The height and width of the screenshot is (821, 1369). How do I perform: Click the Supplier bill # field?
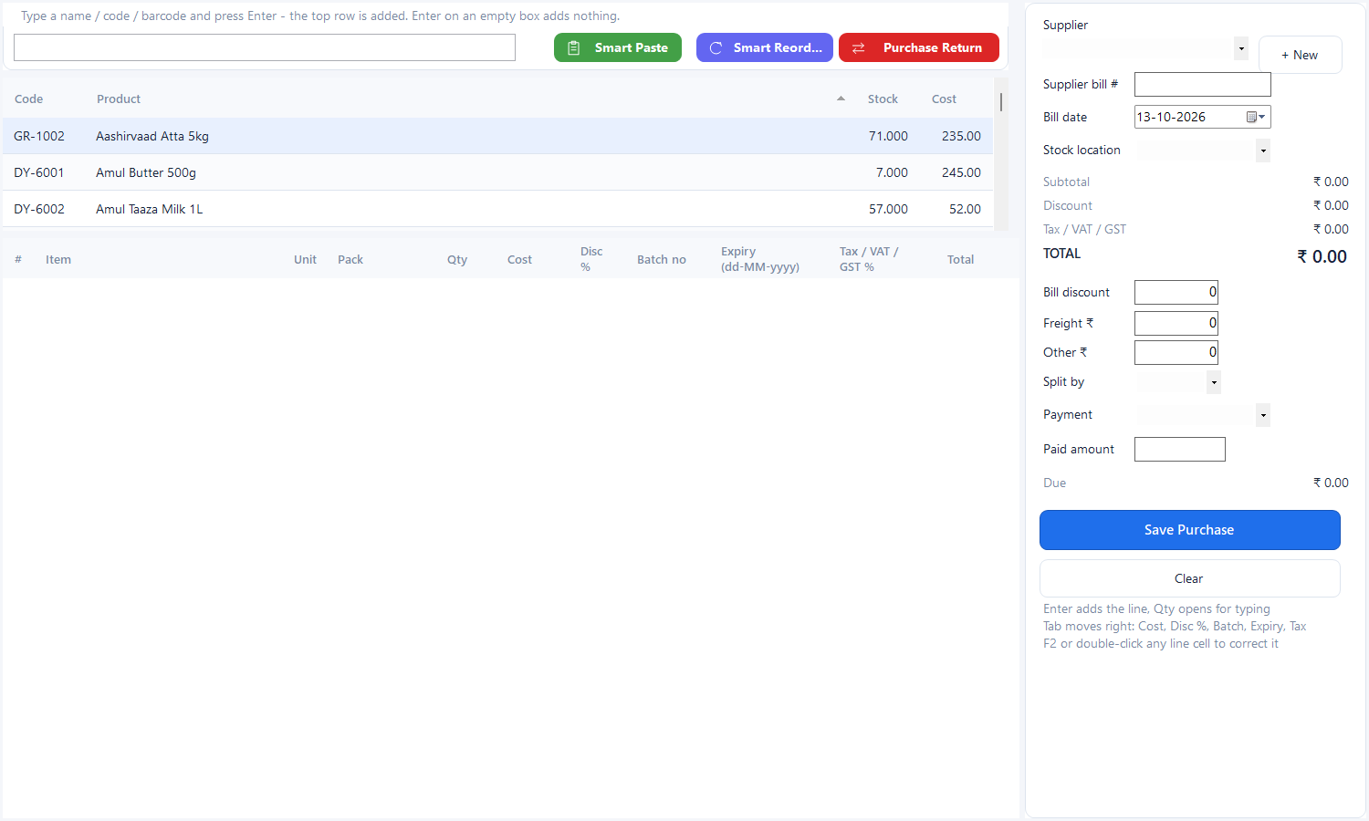click(x=1203, y=84)
